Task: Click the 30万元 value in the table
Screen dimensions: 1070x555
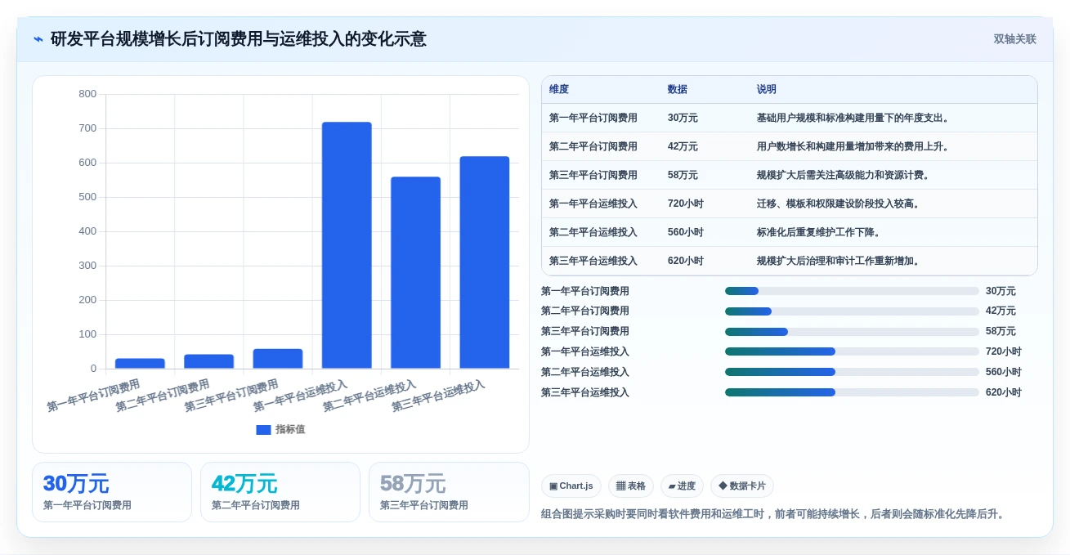Action: pos(683,118)
